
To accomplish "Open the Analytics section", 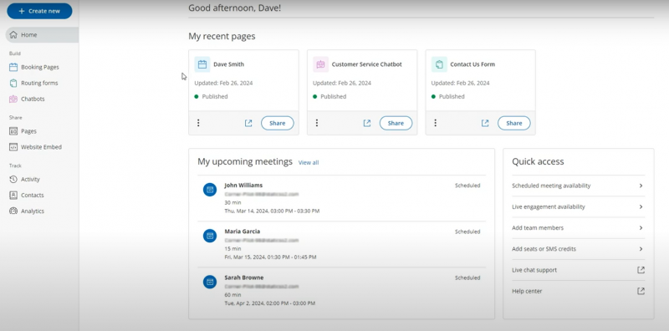I will [33, 211].
